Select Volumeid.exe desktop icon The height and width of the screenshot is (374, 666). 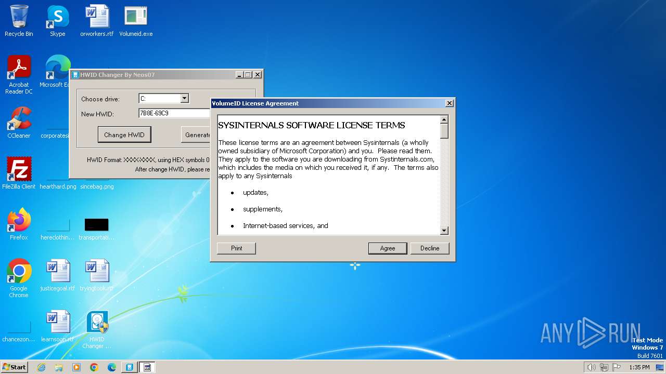pyautogui.click(x=136, y=21)
